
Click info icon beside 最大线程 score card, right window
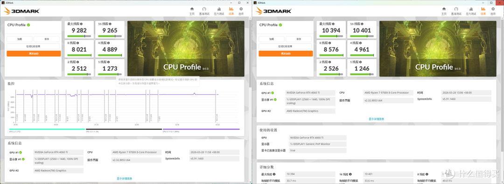tap(333, 24)
